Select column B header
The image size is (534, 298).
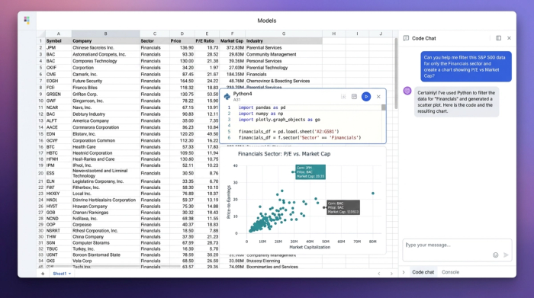[x=105, y=34]
